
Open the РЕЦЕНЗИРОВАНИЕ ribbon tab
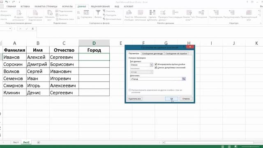[x=100, y=7]
